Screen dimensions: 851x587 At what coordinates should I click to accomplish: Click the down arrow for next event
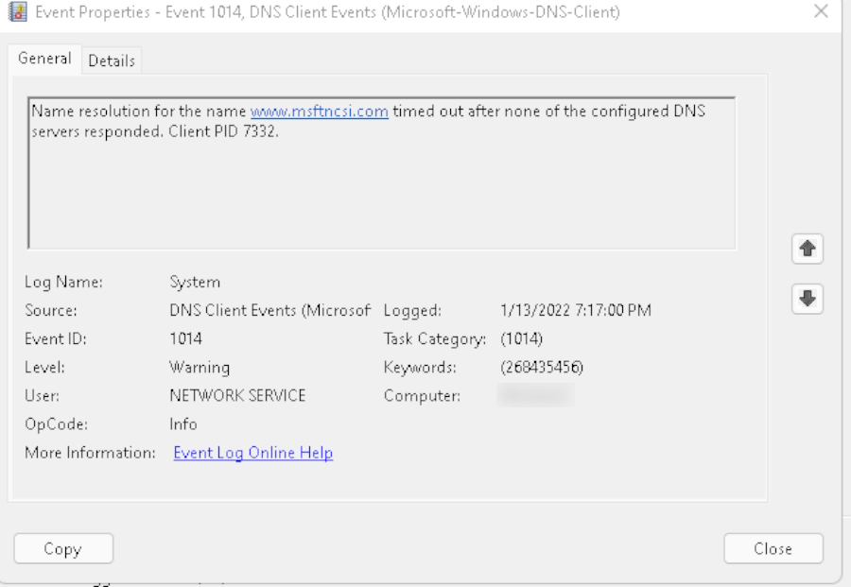(x=808, y=298)
